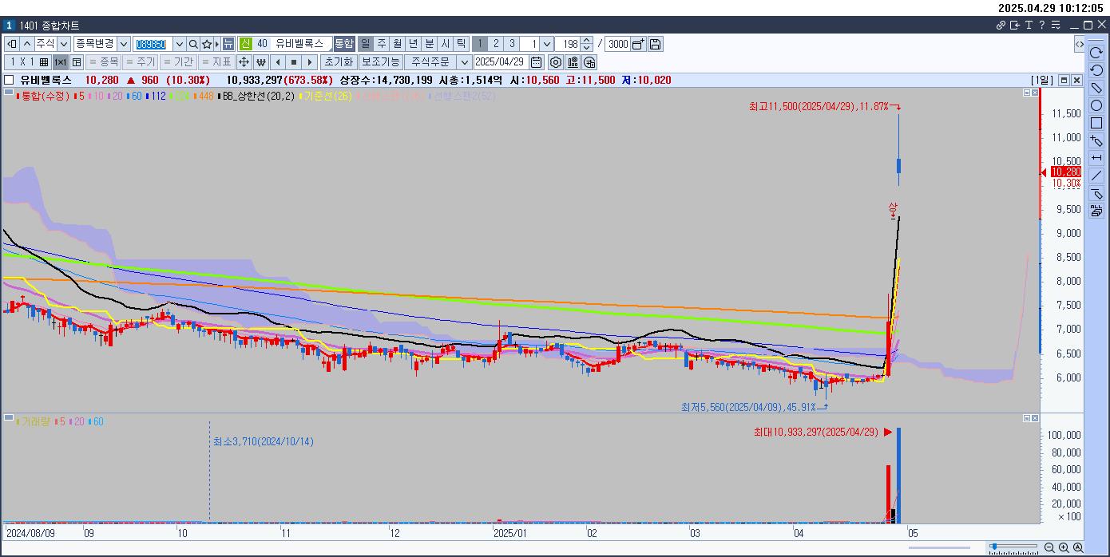Toggle the 종목 sync button
This screenshot has height=557, width=1110.
click(103, 62)
